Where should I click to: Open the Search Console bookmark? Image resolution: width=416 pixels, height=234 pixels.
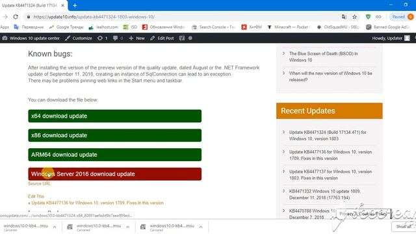coord(214,27)
